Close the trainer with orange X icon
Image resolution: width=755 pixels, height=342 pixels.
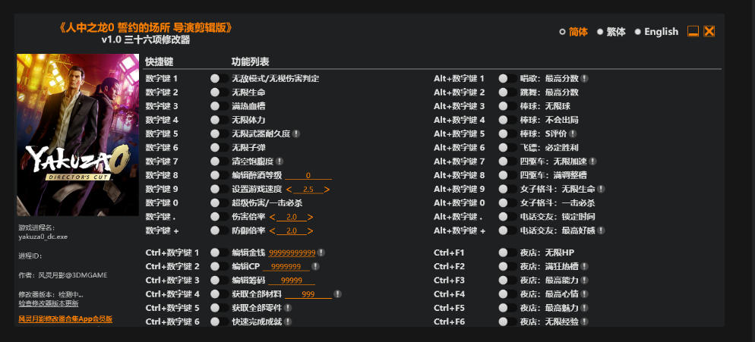(x=709, y=31)
